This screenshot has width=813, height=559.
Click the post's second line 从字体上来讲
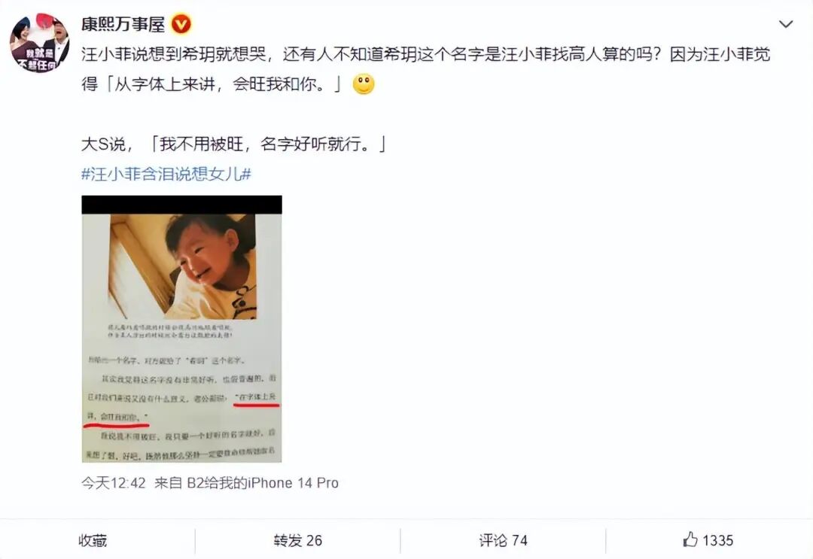click(x=212, y=84)
